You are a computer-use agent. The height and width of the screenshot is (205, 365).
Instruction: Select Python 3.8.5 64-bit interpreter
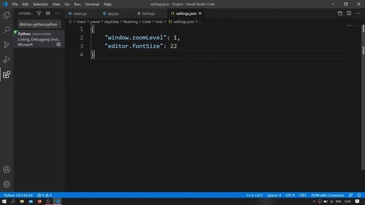pyautogui.click(x=18, y=195)
